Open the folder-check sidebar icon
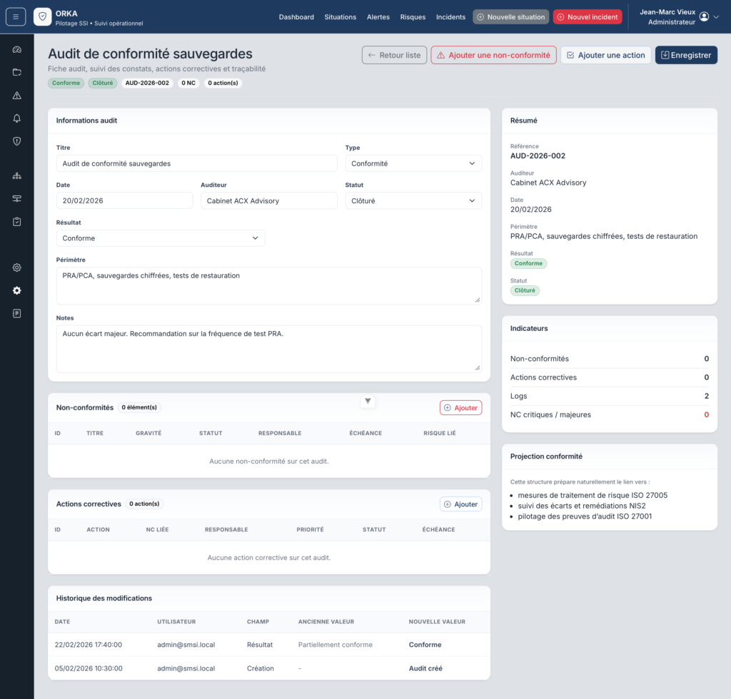Viewport: 731px width, 699px height. point(17,72)
